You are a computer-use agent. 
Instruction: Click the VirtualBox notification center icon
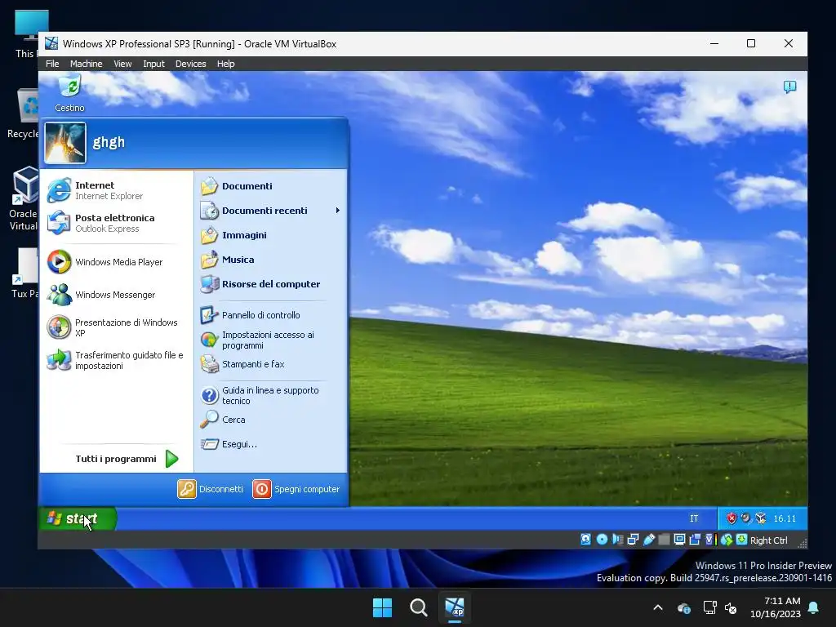tap(789, 87)
